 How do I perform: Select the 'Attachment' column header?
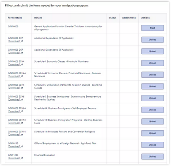click(x=129, y=18)
